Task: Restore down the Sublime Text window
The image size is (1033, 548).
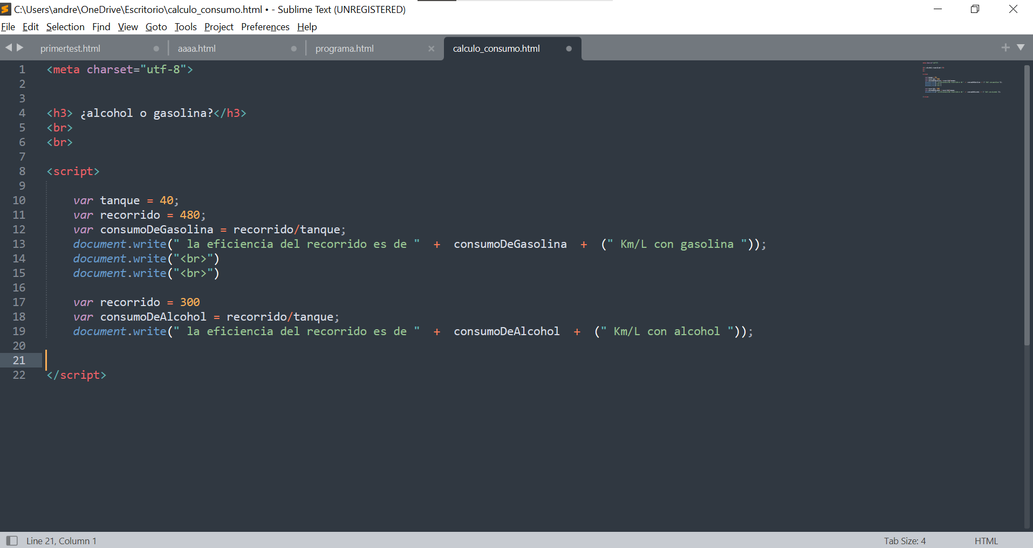Action: tap(975, 9)
